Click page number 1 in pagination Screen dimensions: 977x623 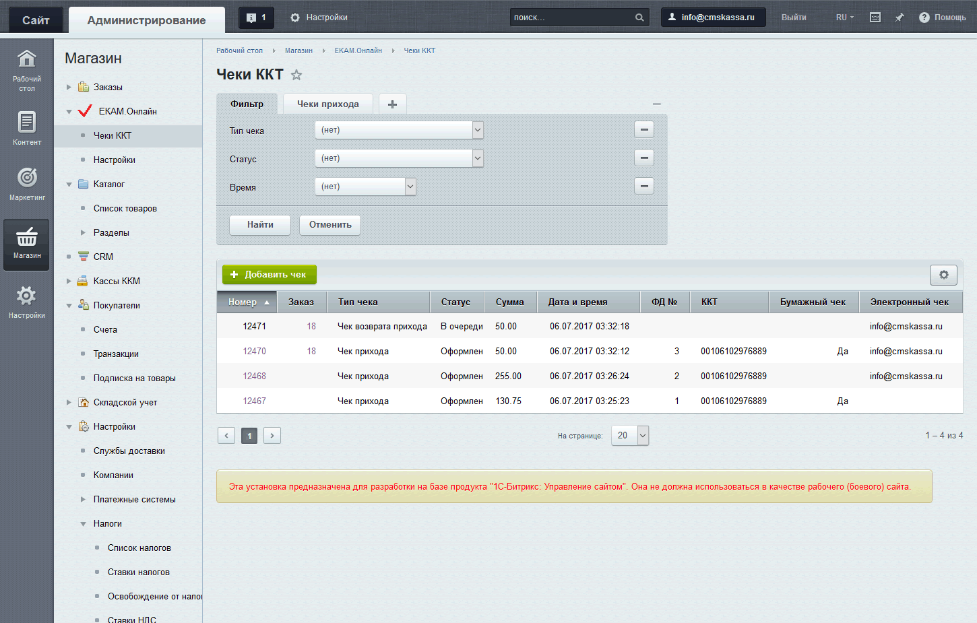tap(249, 436)
